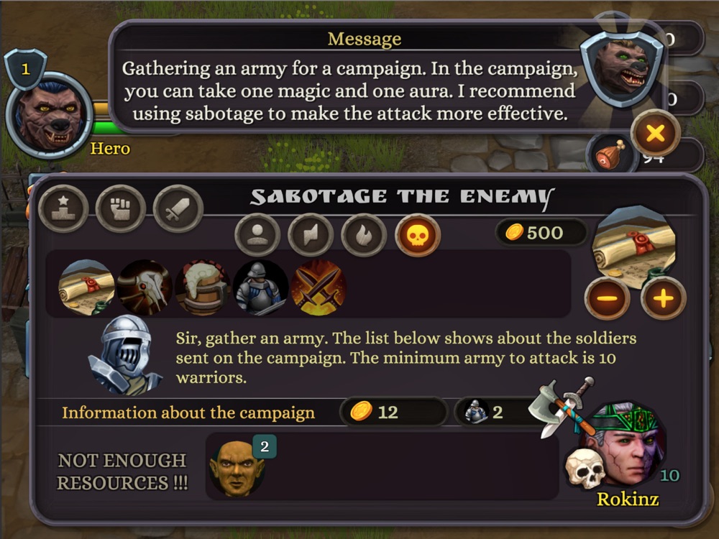
Task: Increase quantity with the plus button
Action: 663,298
